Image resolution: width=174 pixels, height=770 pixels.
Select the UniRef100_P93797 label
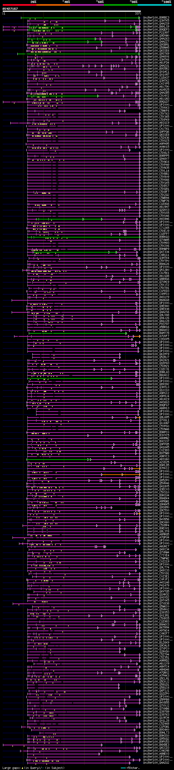pyautogui.click(x=156, y=324)
